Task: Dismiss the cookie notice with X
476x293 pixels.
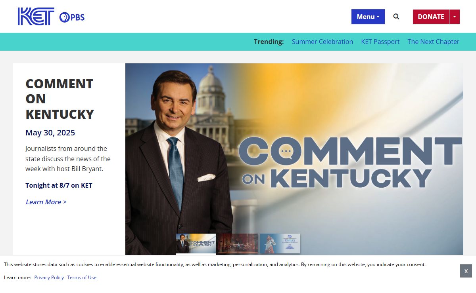Action: tap(466, 271)
